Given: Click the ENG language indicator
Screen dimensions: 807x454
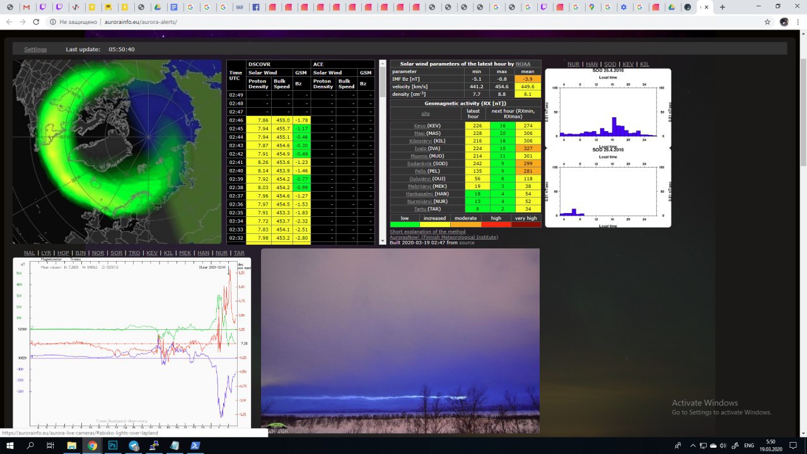Looking at the screenshot, I should click(x=749, y=445).
